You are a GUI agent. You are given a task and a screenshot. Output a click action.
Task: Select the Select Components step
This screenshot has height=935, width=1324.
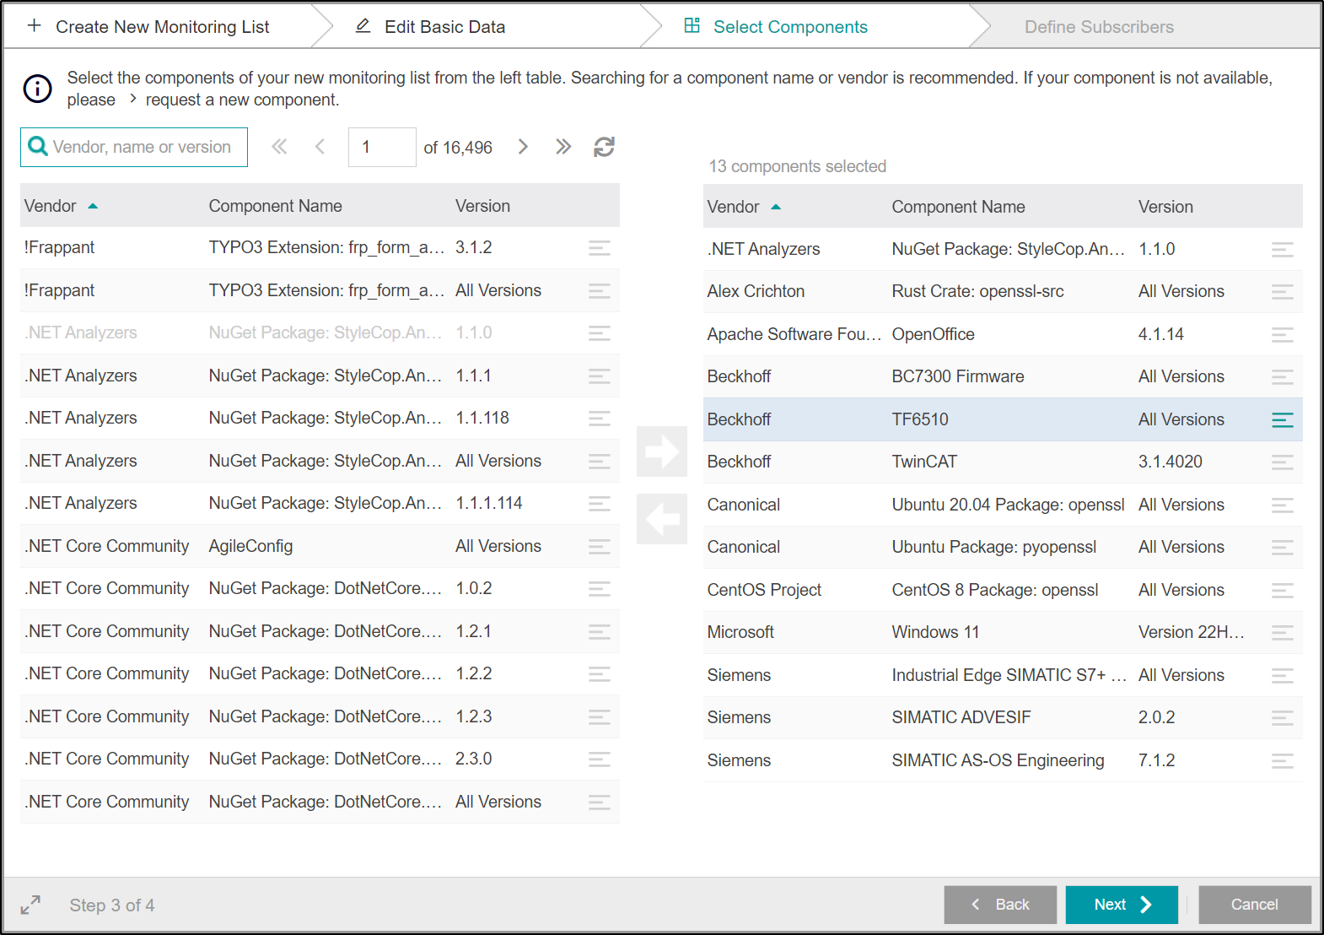click(x=776, y=26)
